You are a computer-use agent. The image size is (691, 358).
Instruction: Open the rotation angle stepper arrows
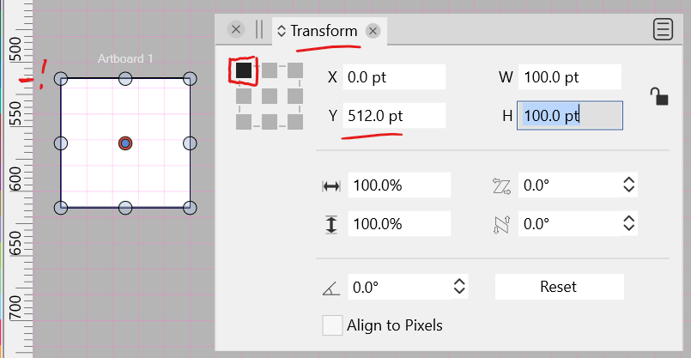pyautogui.click(x=459, y=287)
